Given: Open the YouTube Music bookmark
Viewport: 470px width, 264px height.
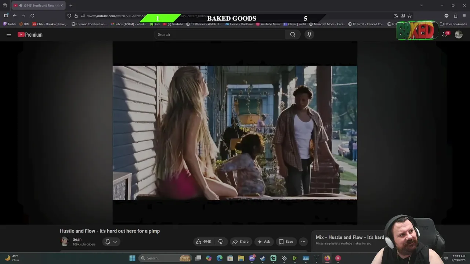Looking at the screenshot, I should 268,24.
